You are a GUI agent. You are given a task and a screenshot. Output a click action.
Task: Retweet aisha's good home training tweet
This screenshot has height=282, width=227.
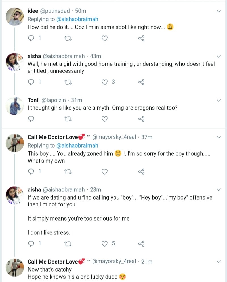[68, 82]
